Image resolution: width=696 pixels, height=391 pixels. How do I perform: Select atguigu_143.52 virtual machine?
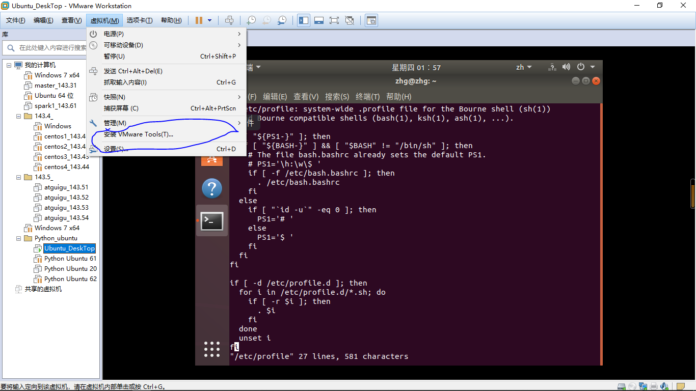coord(66,198)
